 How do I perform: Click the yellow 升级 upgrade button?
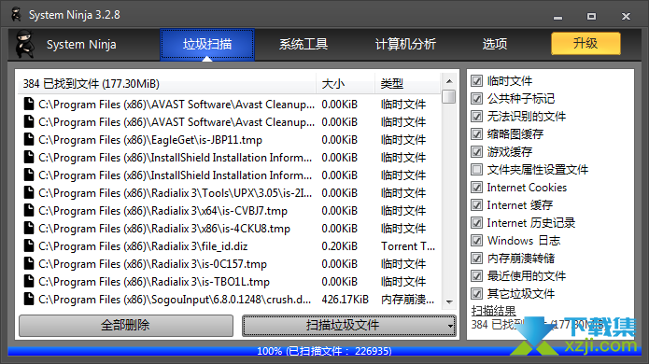586,44
